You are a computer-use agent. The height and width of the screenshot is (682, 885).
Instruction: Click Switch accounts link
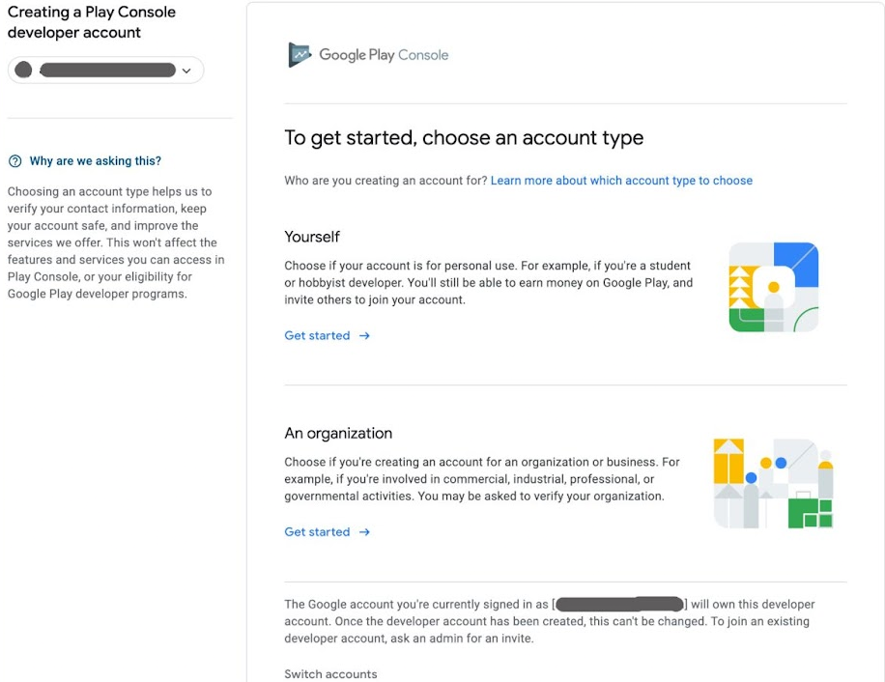(330, 674)
